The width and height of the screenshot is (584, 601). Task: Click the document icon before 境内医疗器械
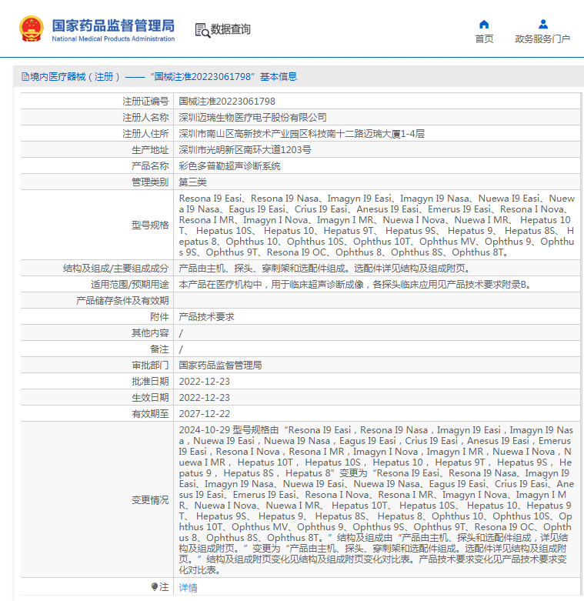coord(25,77)
